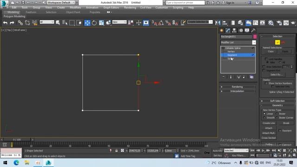The width and height of the screenshot is (297, 167).
Task: Open Select by Name dialog
Action: click(65, 23)
